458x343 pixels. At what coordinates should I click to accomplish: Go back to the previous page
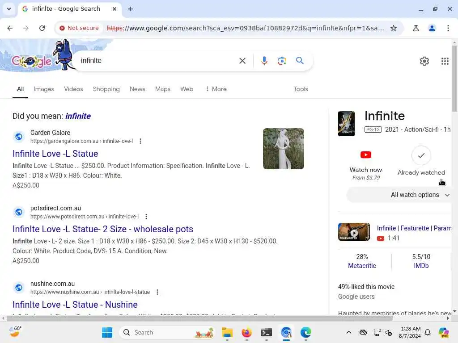(10, 28)
